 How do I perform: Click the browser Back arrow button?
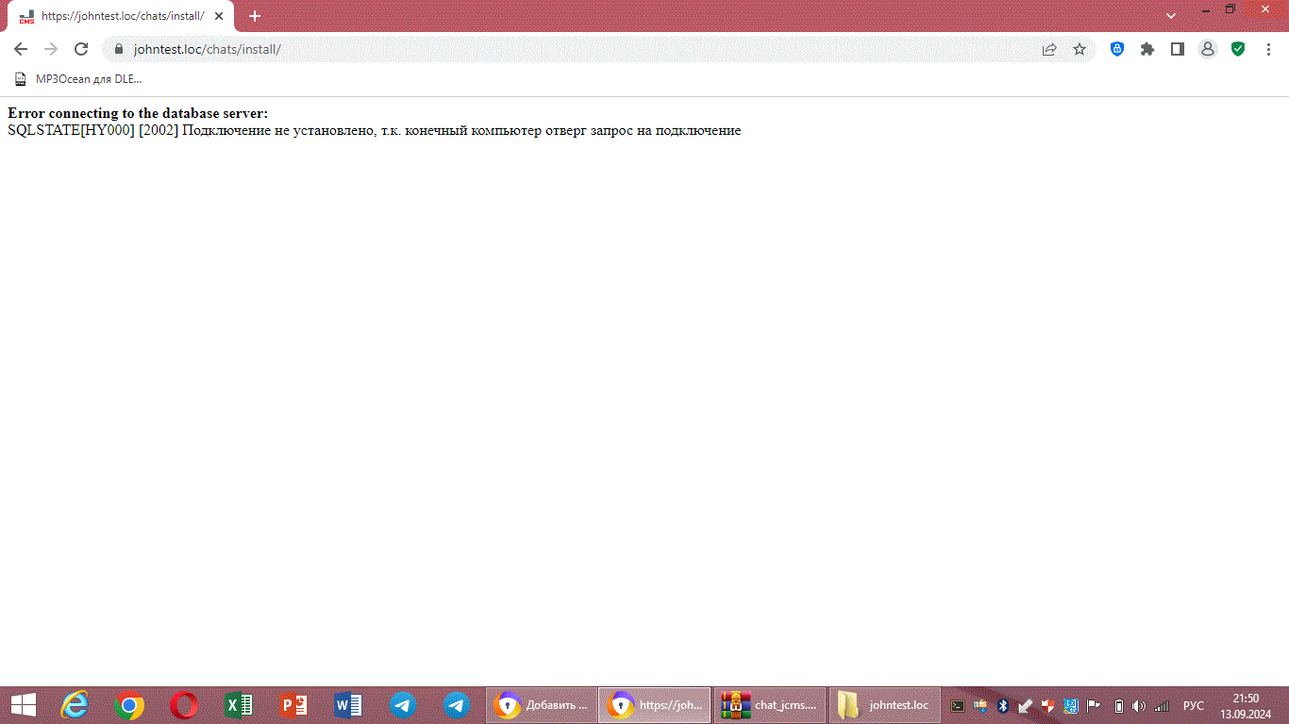tap(21, 49)
